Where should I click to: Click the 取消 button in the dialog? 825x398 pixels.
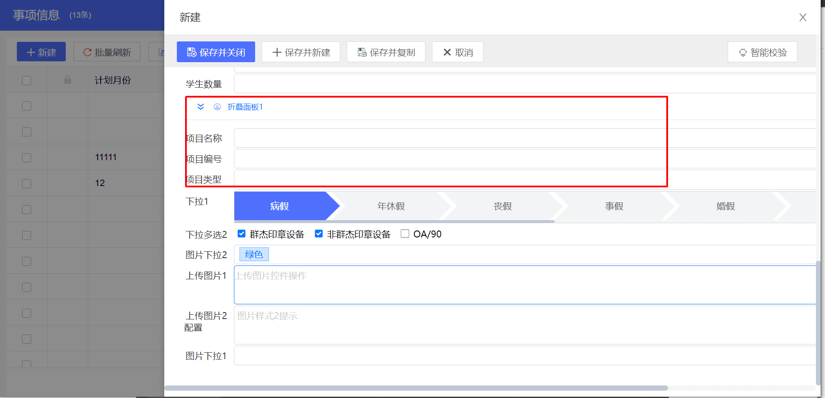pyautogui.click(x=457, y=52)
